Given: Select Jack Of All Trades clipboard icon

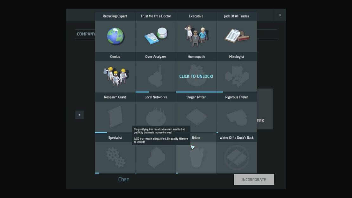Looking at the screenshot, I should tap(237, 36).
